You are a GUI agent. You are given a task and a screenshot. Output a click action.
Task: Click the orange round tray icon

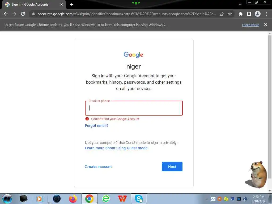click(x=220, y=199)
